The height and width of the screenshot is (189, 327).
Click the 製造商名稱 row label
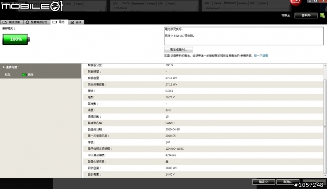coord(96,123)
